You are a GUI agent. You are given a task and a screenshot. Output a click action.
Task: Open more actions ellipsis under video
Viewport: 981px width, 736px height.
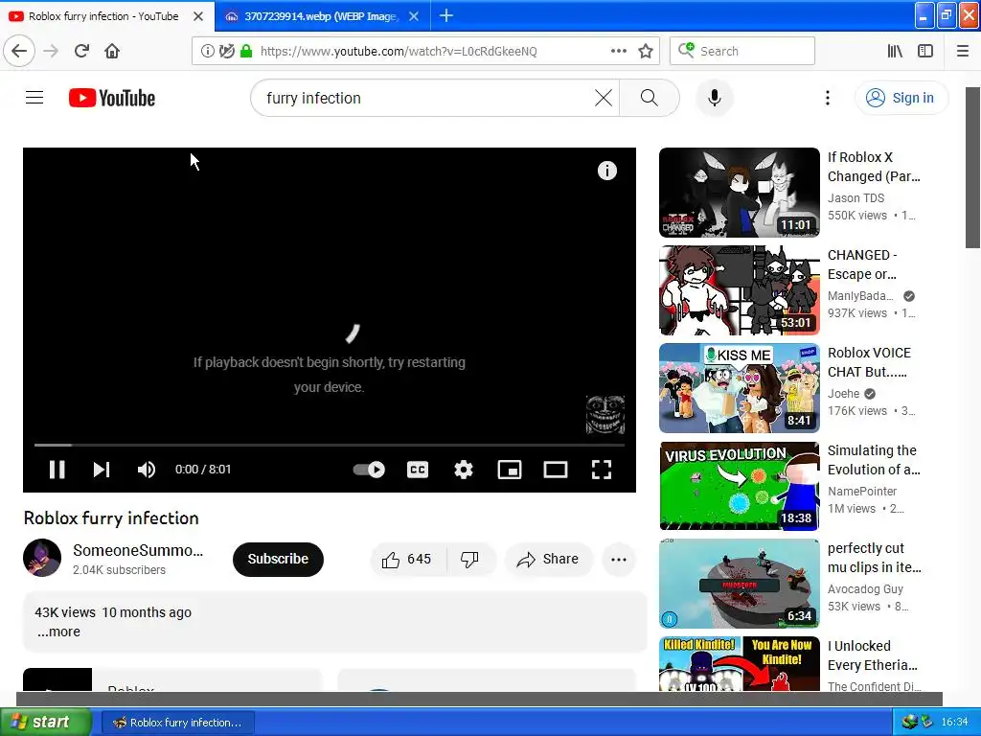click(618, 560)
